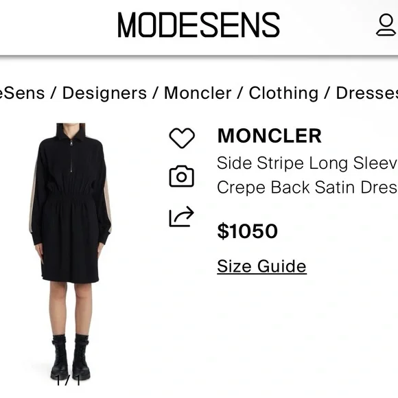Open the Size Guide link

coord(261,266)
